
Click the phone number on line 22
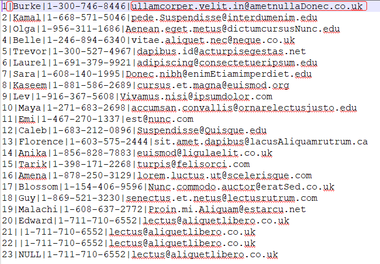(x=64, y=243)
